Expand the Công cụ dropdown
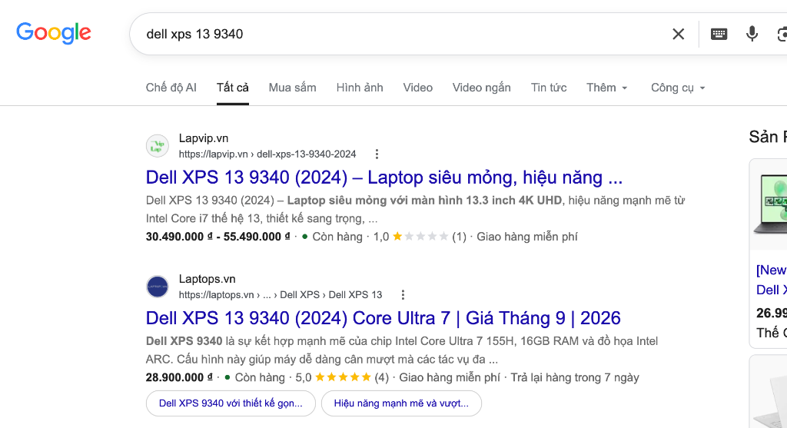This screenshot has height=428, width=787. (x=678, y=88)
